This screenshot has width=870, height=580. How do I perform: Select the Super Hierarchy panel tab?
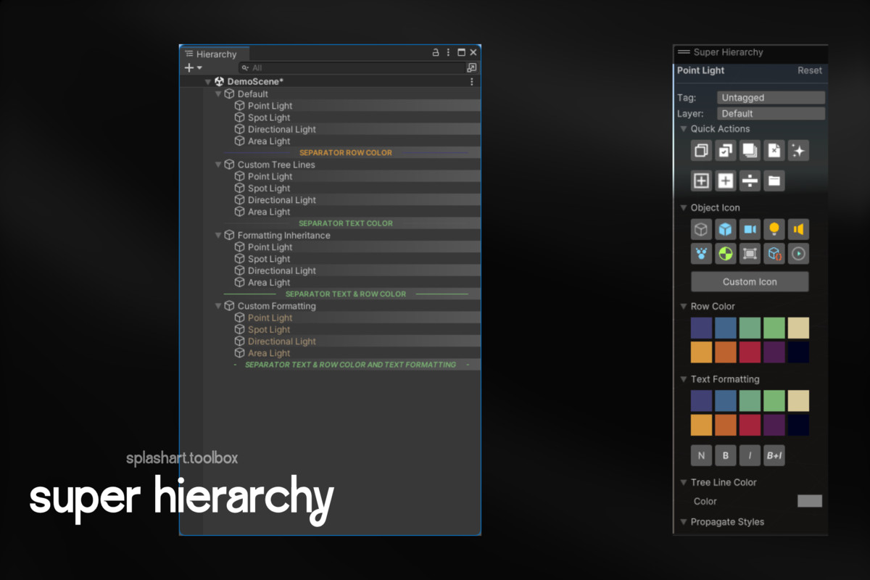pos(720,52)
